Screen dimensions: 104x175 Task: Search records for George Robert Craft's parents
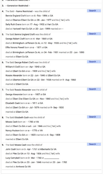93,62
